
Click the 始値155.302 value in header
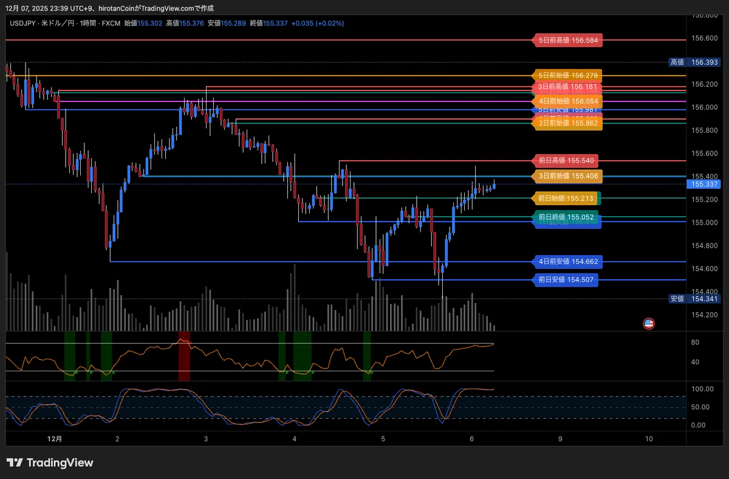coord(143,23)
